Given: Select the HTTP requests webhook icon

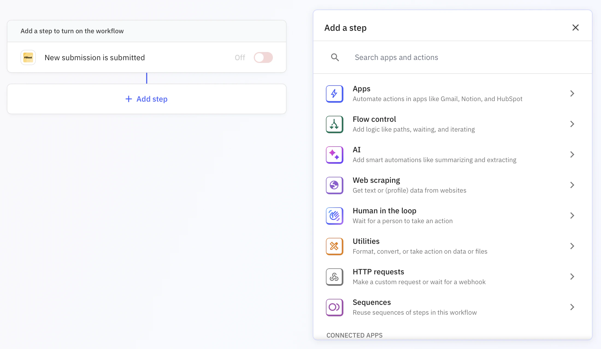Looking at the screenshot, I should pyautogui.click(x=334, y=277).
